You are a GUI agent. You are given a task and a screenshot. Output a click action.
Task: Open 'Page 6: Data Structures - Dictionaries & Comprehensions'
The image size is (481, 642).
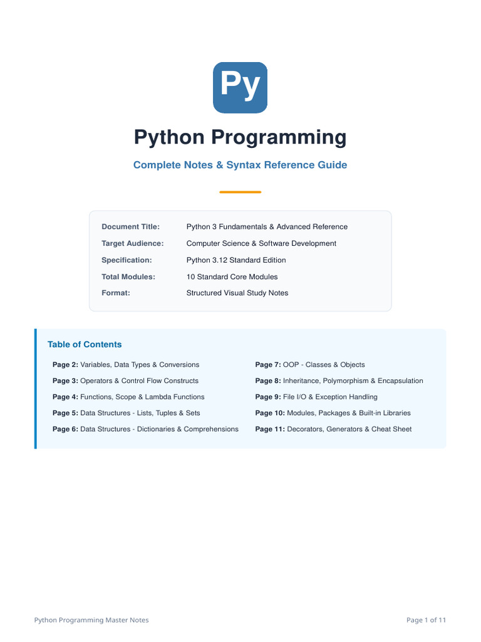(x=145, y=429)
